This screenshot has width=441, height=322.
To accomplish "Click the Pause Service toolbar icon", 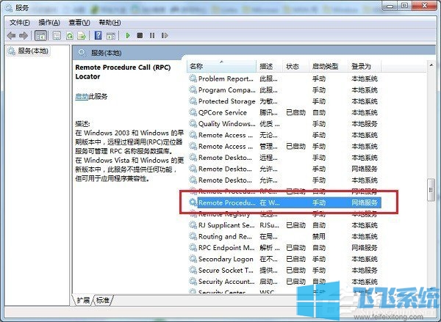I will tap(152, 35).
